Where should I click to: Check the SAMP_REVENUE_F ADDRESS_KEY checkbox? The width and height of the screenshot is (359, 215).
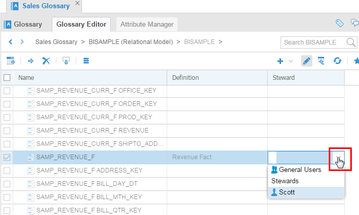point(7,170)
